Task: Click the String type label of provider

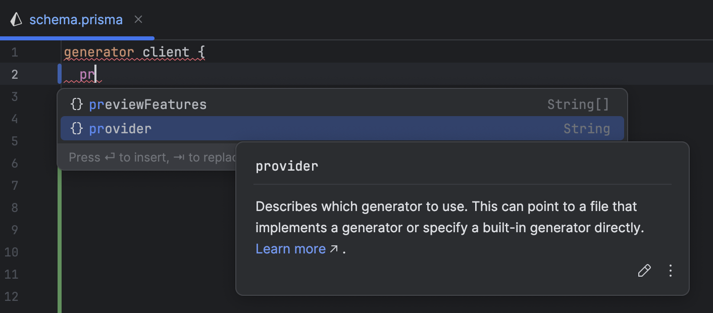Action: pyautogui.click(x=587, y=128)
